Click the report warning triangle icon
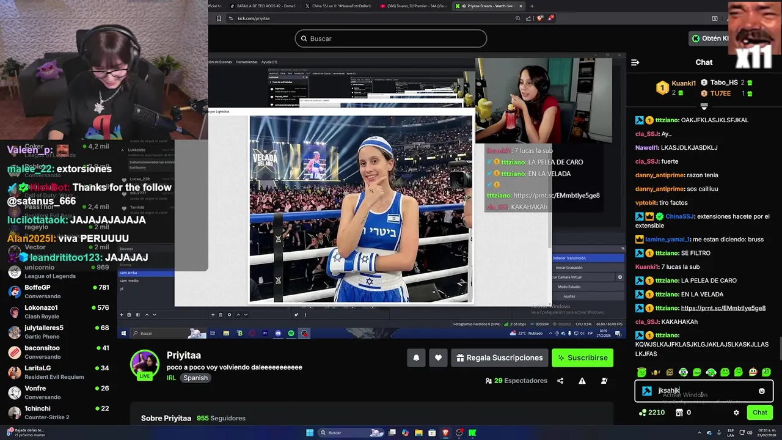This screenshot has height=440, width=782. pos(582,381)
